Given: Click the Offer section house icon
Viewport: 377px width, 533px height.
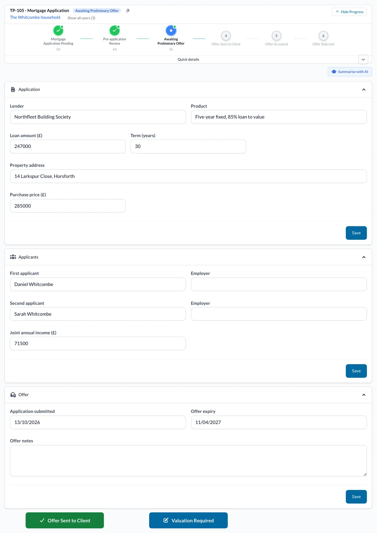Looking at the screenshot, I should pos(13,395).
